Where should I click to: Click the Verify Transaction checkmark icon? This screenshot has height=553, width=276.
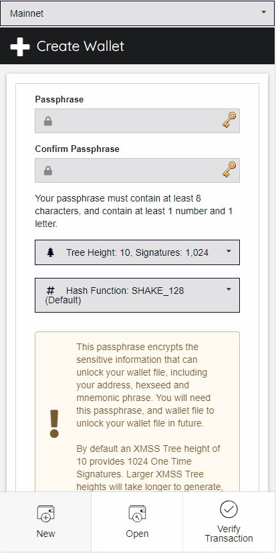[x=229, y=509]
